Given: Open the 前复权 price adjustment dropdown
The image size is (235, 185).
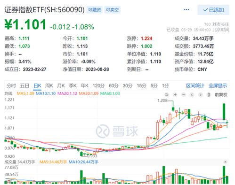Looking at the screenshot, I should tap(221, 95).
